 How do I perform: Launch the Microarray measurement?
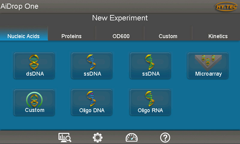pos(208,66)
